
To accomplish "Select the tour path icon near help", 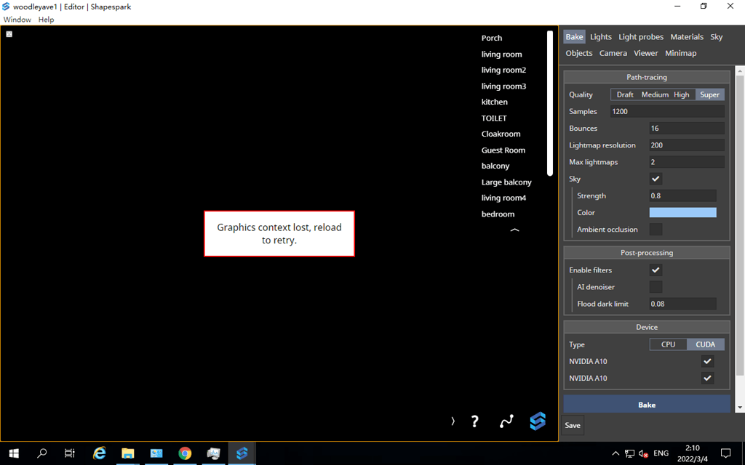I will tap(506, 421).
